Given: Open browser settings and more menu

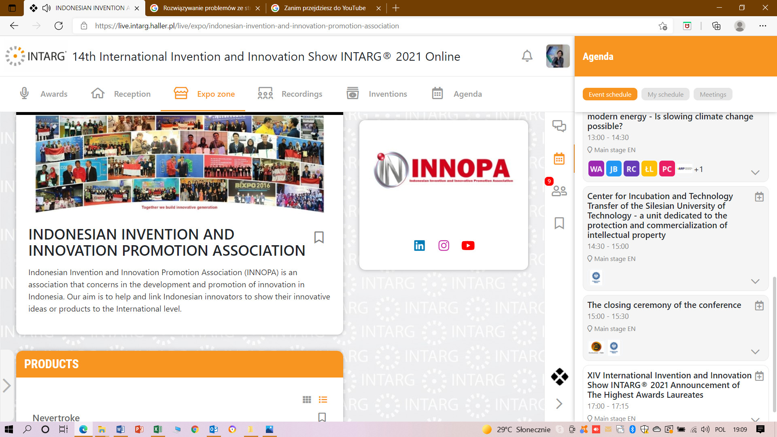Looking at the screenshot, I should [x=763, y=26].
